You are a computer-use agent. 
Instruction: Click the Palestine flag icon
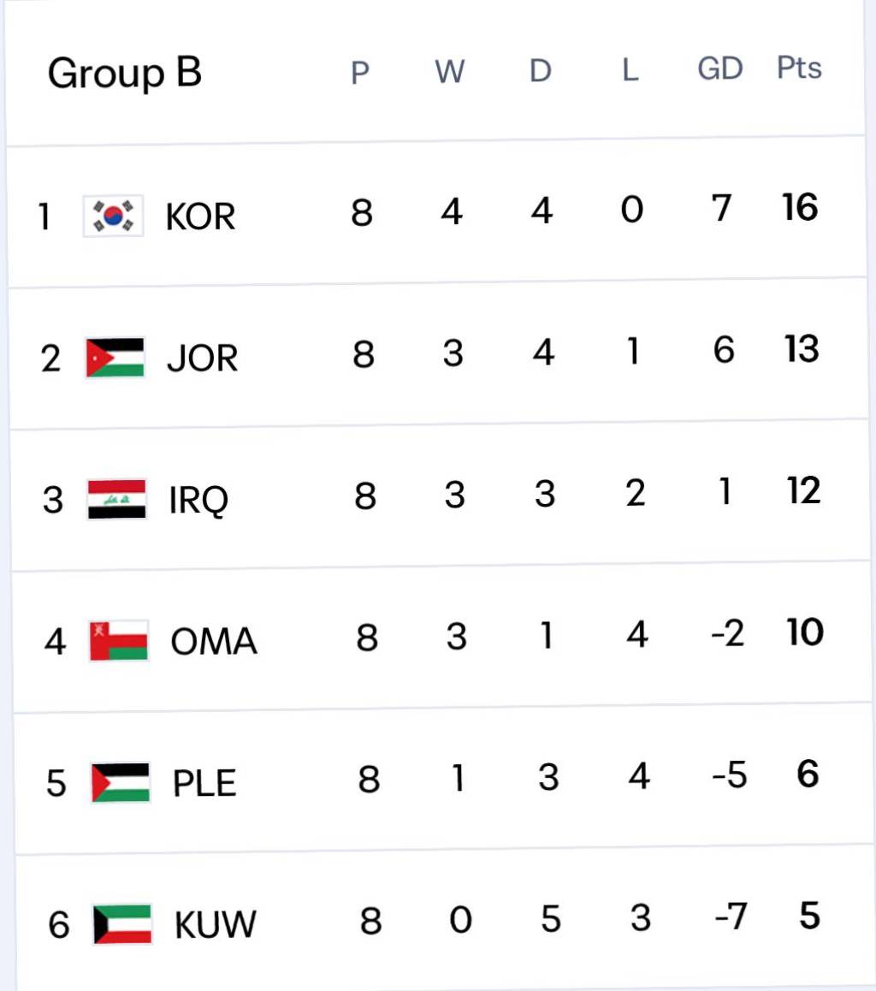(121, 782)
